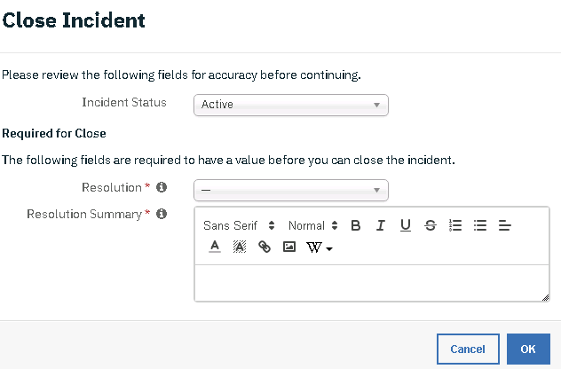Underline the selected summary text
This screenshot has height=369, width=561.
point(406,225)
